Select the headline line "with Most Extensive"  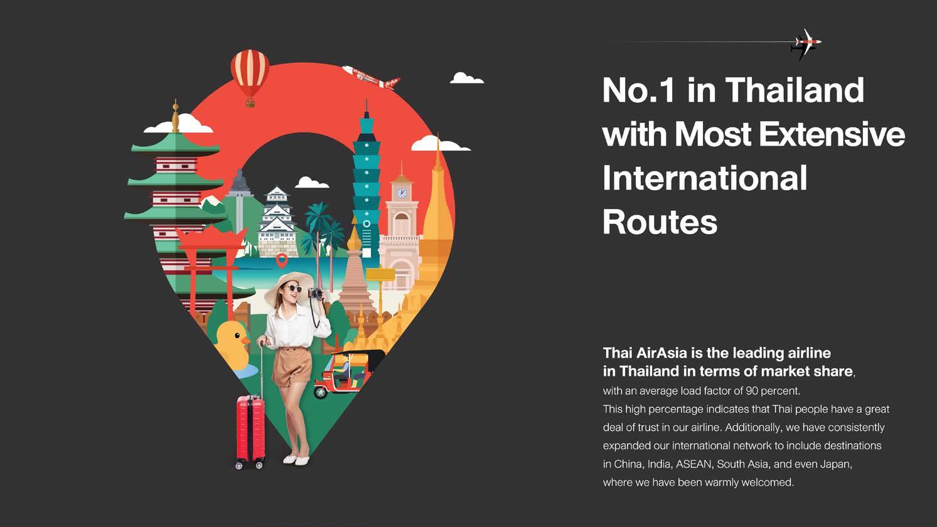click(x=754, y=134)
